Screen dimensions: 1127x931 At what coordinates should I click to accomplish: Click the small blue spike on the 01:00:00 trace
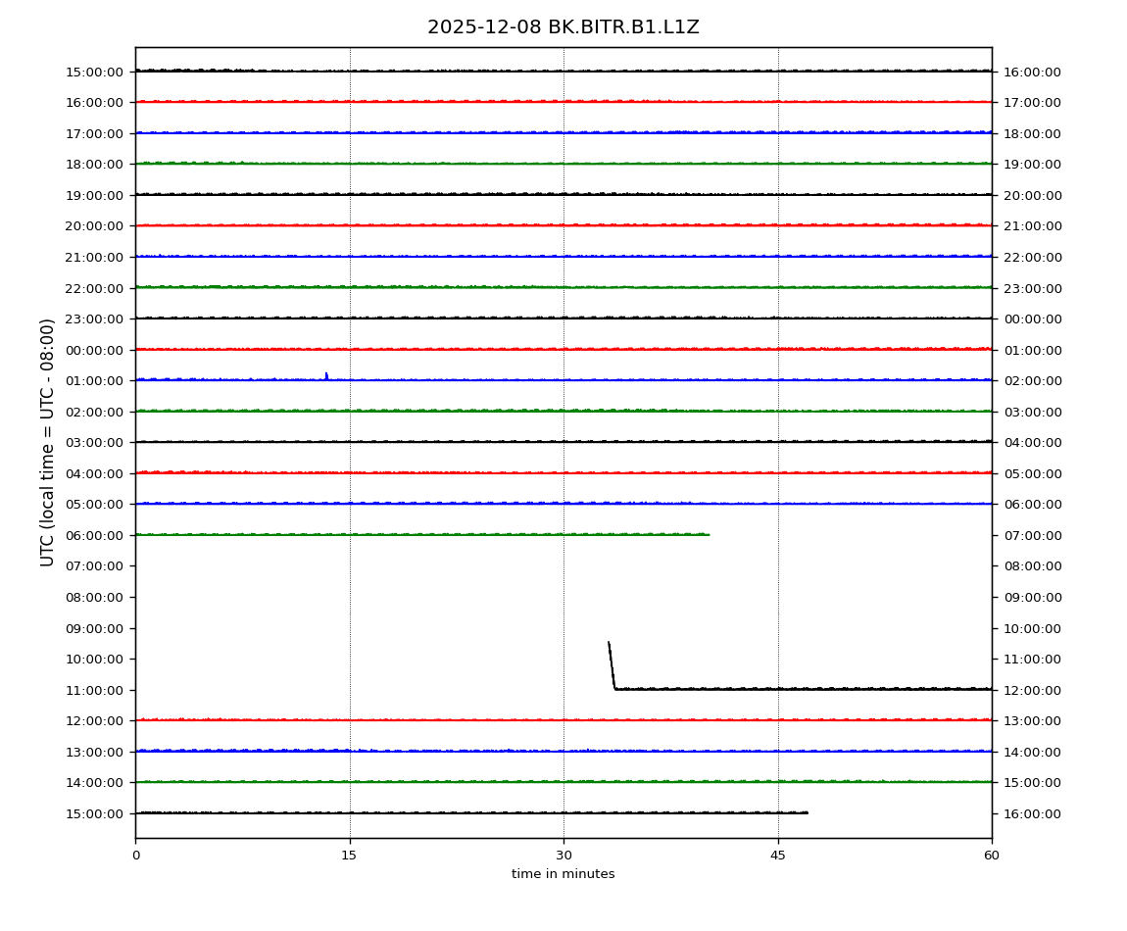[326, 375]
